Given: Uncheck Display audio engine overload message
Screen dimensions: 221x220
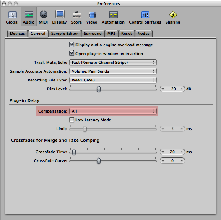Looking at the screenshot, I should pyautogui.click(x=72, y=45).
